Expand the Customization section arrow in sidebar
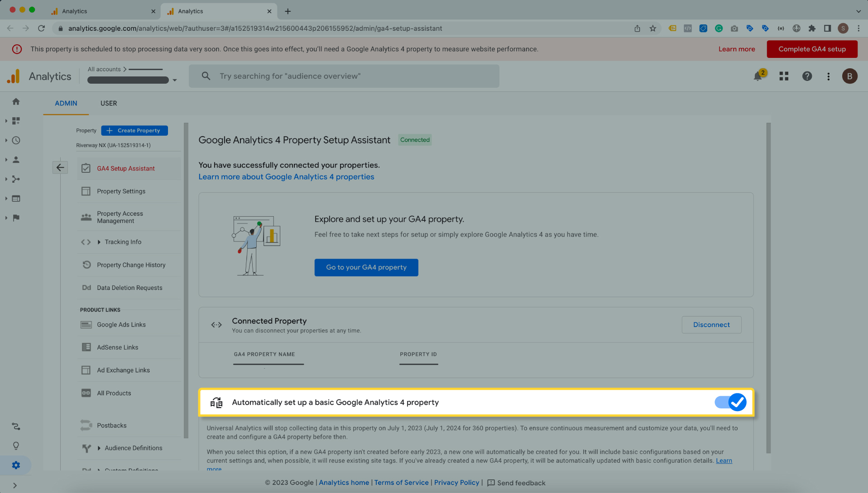Viewport: 868px width, 493px height. [x=6, y=121]
